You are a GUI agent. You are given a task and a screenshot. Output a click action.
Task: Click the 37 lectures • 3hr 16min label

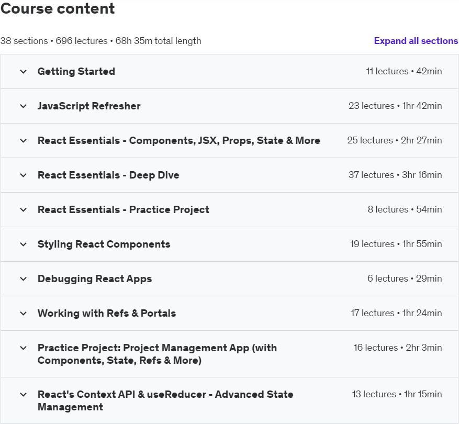point(395,175)
